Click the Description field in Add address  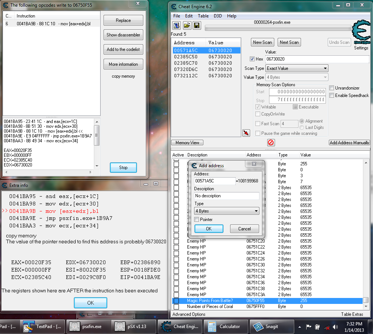[x=226, y=196]
